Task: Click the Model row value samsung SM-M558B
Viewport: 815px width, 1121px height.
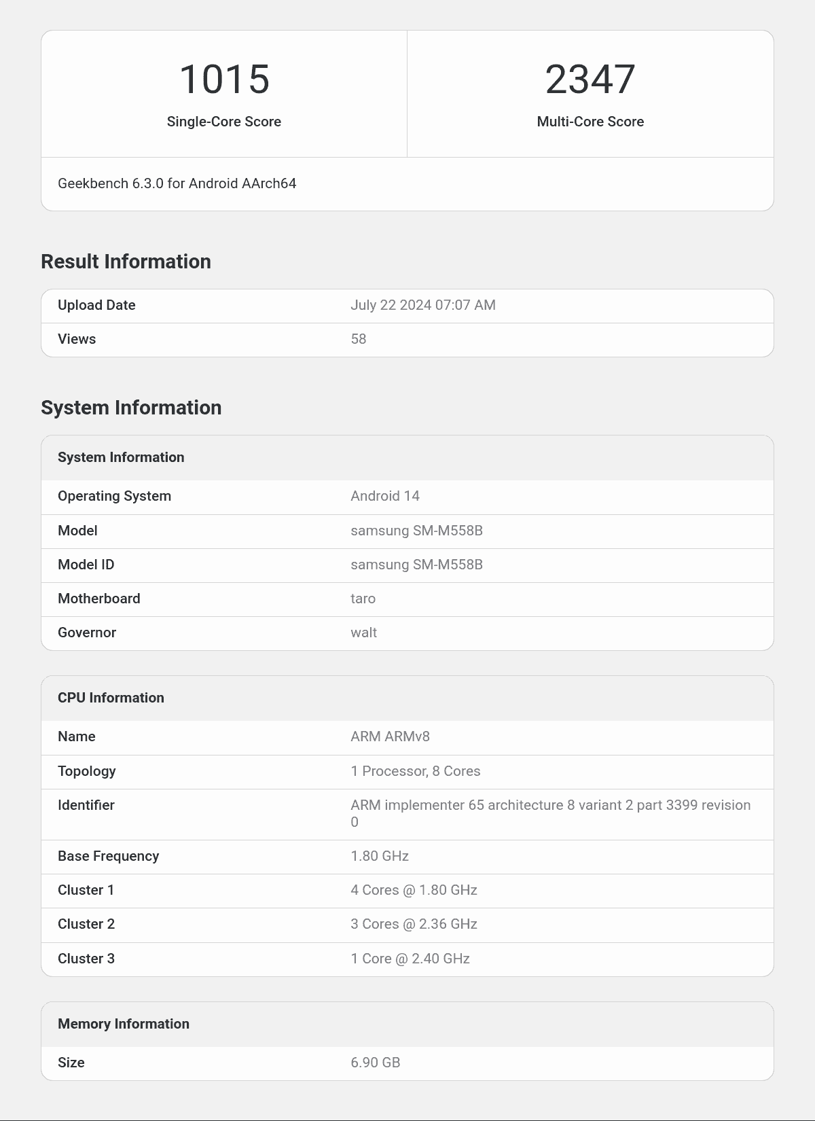Action: point(416,531)
